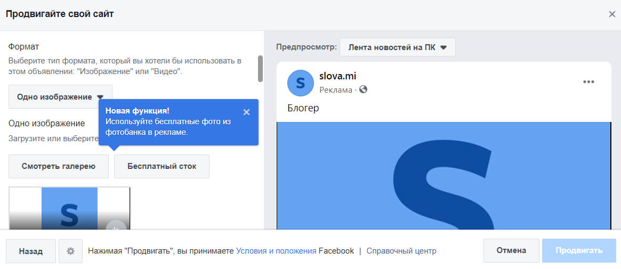Click the slova.mi profile avatar

(300, 83)
